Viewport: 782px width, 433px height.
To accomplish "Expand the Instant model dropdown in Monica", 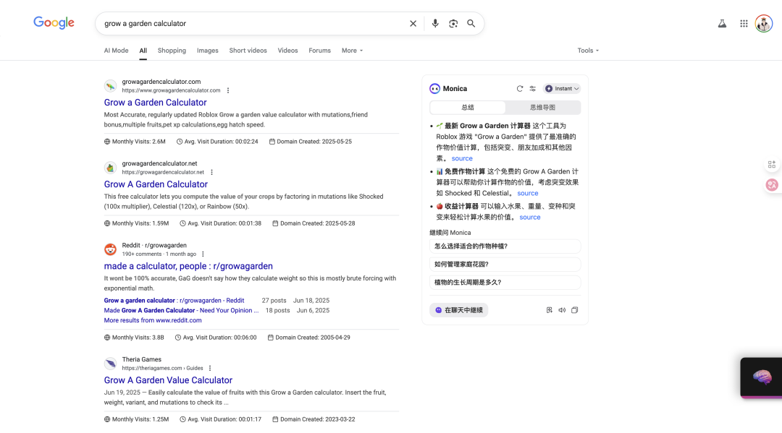I will click(562, 89).
